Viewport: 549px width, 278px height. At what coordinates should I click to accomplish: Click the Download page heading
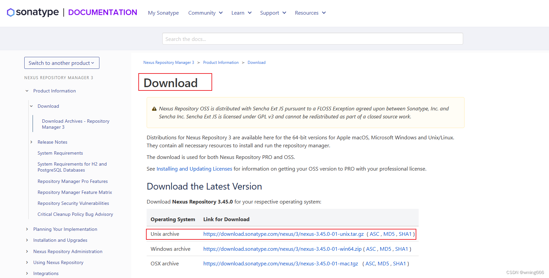[x=171, y=83]
